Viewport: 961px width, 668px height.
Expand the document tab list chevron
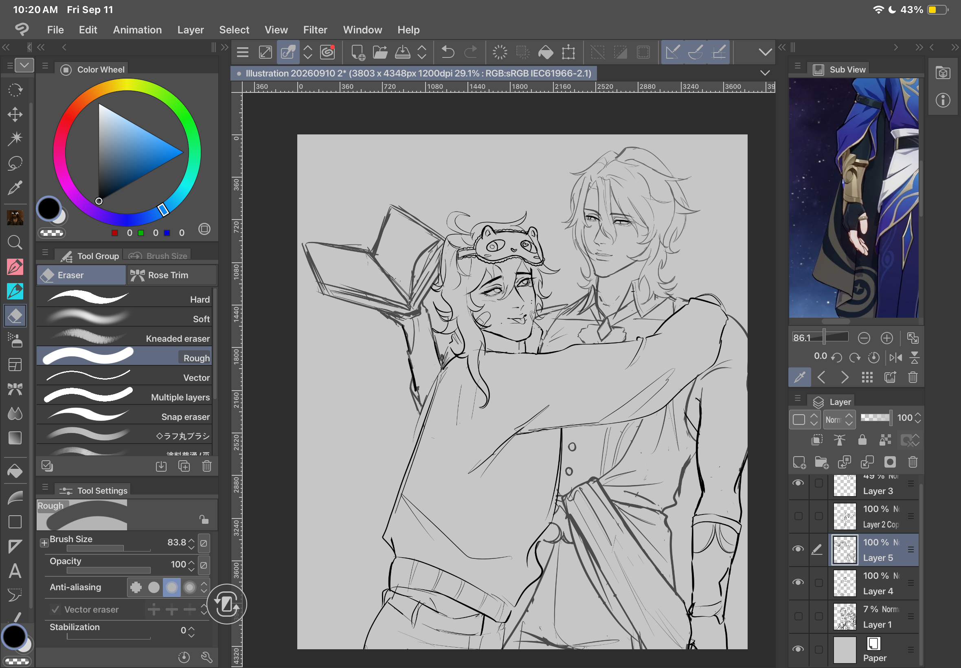click(765, 73)
